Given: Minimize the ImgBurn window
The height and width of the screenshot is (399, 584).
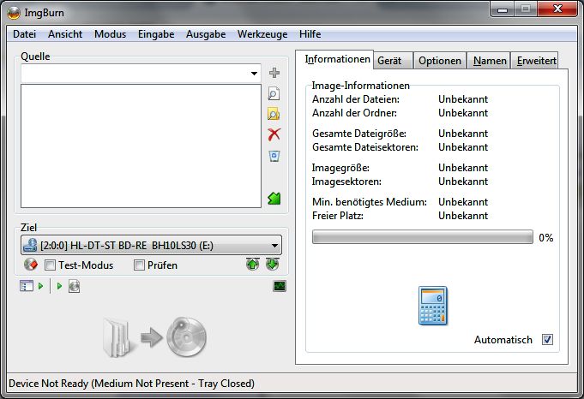Looking at the screenshot, I should point(502,9).
